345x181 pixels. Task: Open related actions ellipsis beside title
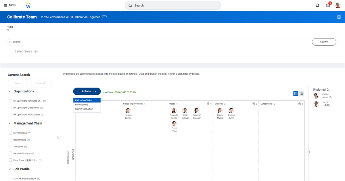104,17
